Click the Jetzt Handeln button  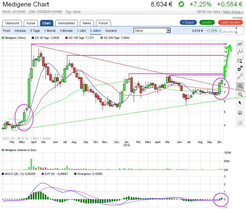[230, 23]
